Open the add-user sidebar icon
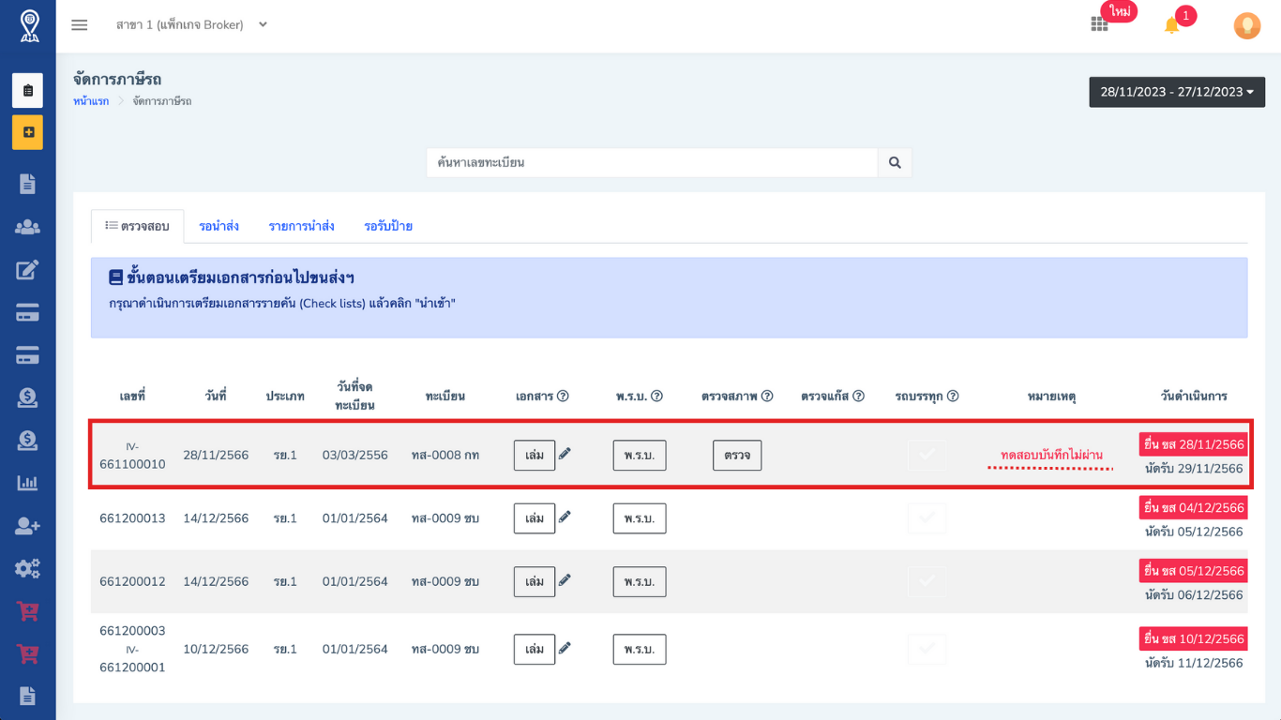 (27, 526)
